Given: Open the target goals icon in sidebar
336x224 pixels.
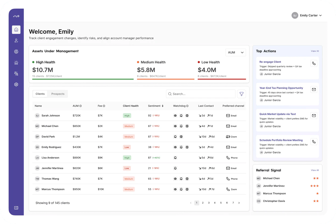Looking at the screenshot, I should pyautogui.click(x=16, y=52).
